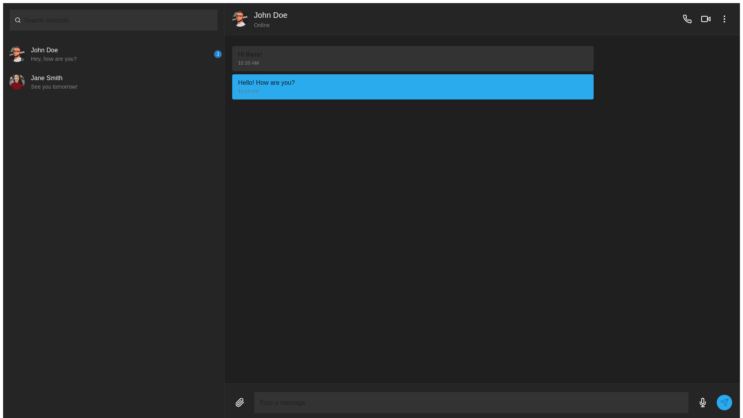
Task: Focus the Search contacts field
Action: pos(116,20)
